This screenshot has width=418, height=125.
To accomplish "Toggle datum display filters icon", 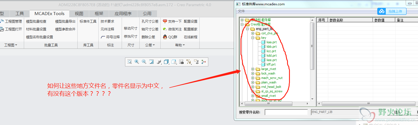I will coord(189,62).
